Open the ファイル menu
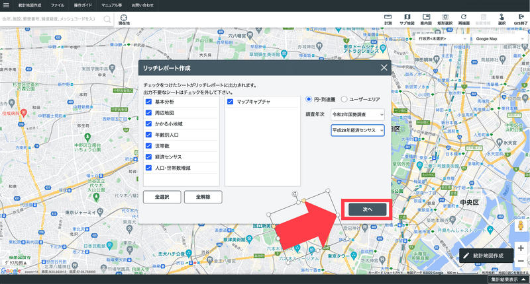The height and width of the screenshot is (284, 530). (x=58, y=5)
